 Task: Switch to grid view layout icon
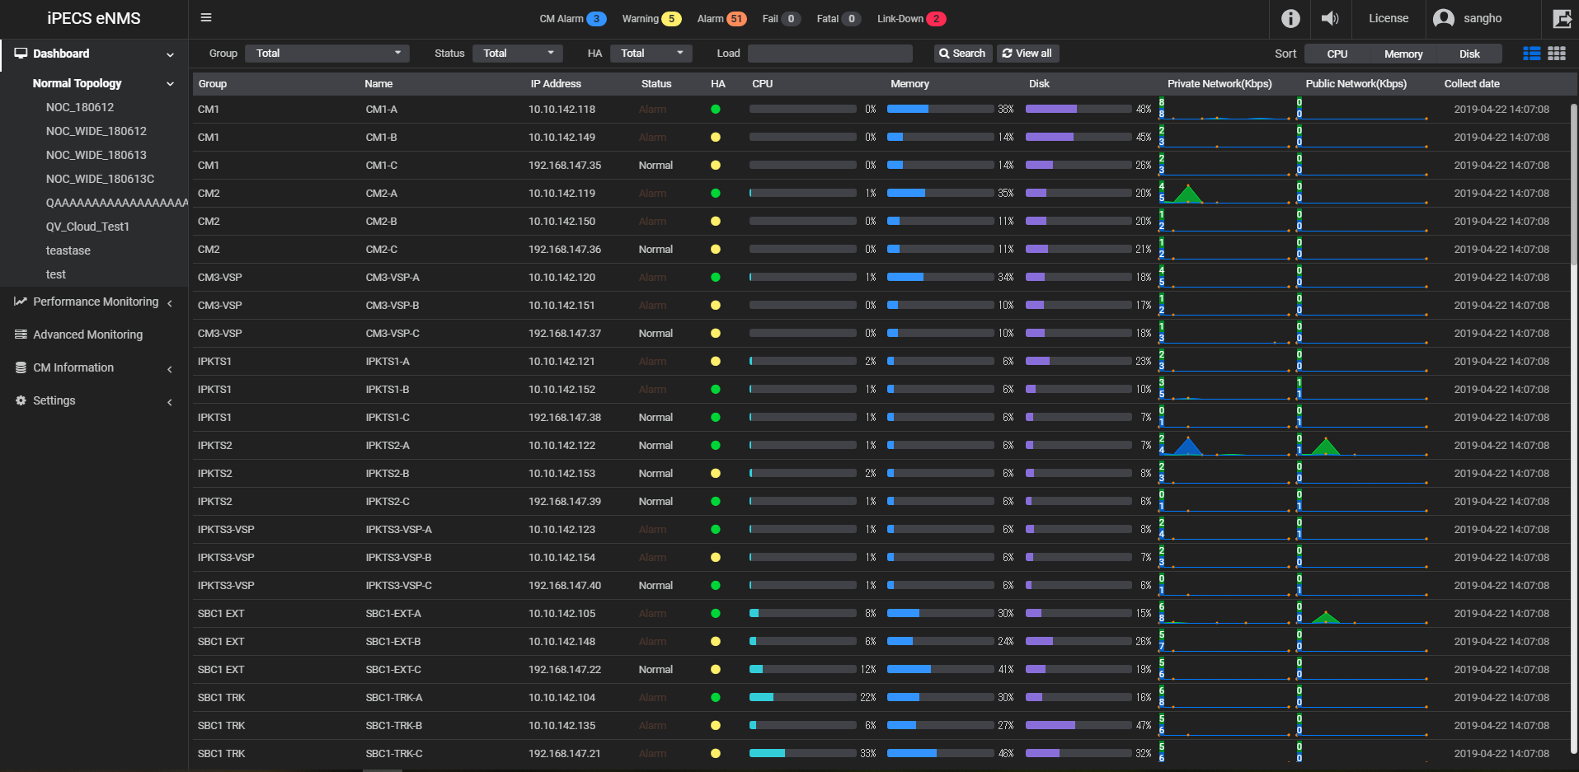(x=1557, y=54)
